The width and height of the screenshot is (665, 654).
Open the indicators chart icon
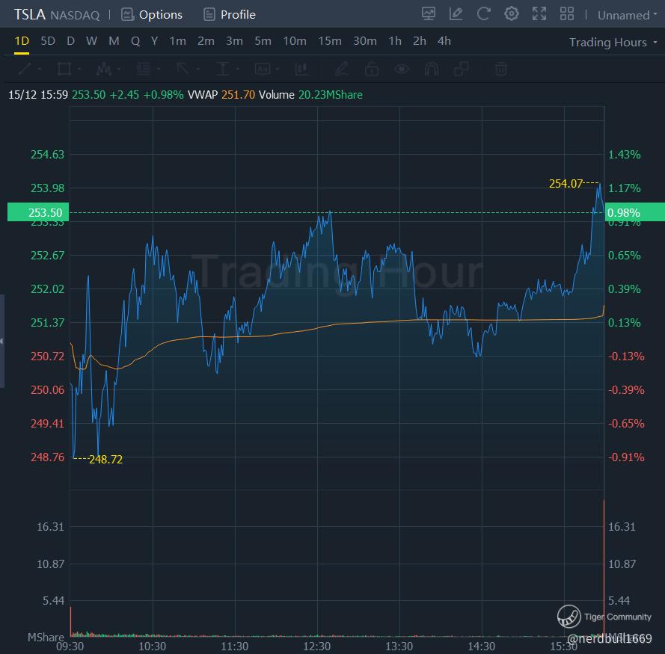429,13
